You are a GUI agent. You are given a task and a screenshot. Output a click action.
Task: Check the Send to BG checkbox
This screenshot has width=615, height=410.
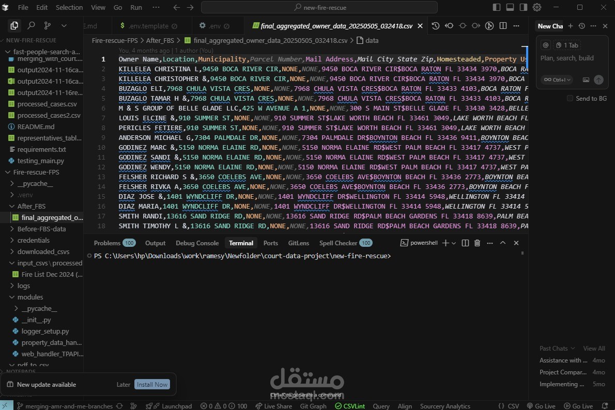coord(570,99)
